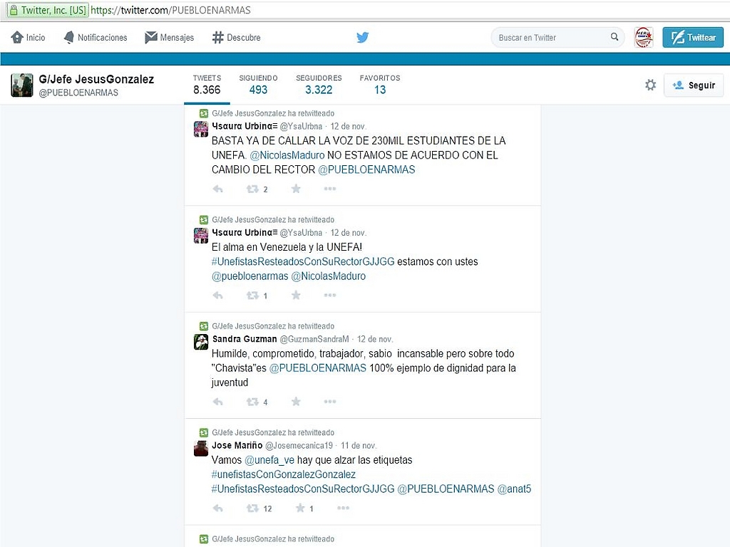Reply to the BASTA YA tweet
The width and height of the screenshot is (730, 547).
tap(218, 189)
